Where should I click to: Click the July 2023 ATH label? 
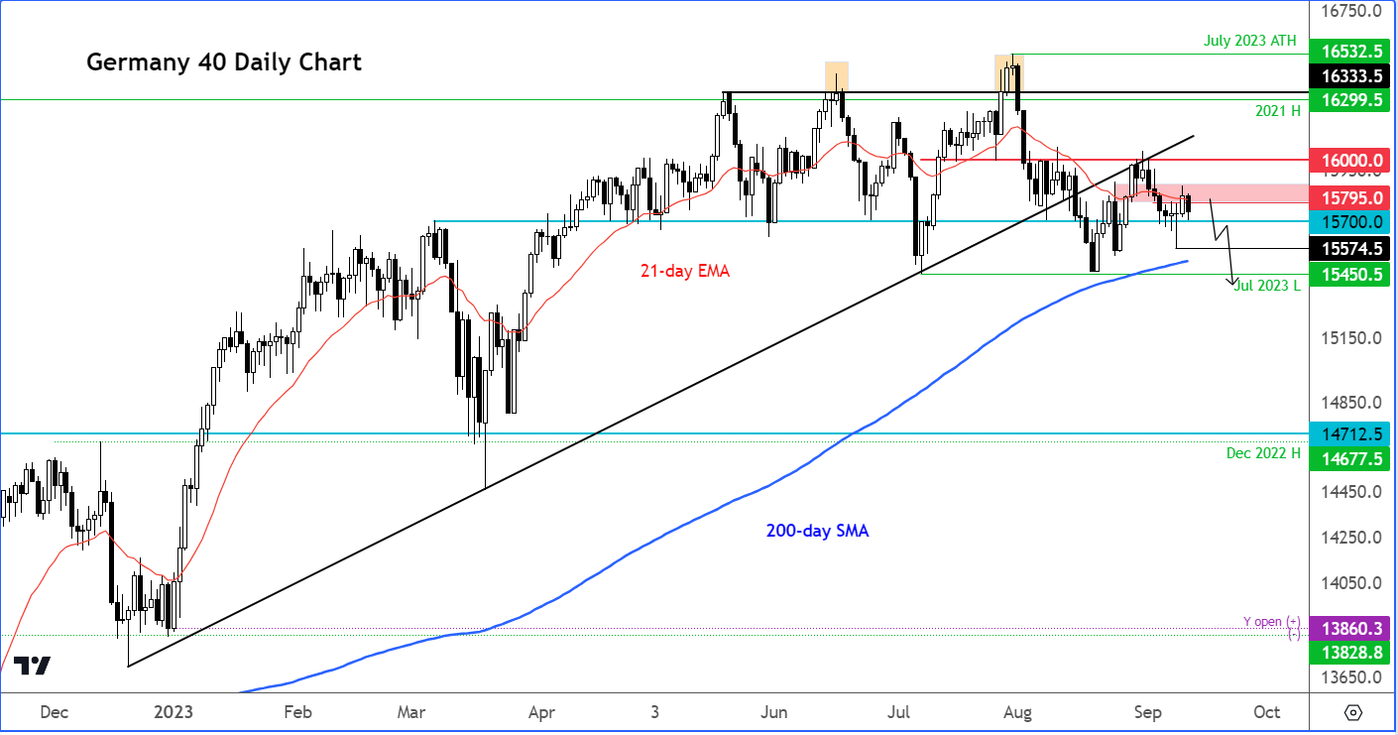[x=1251, y=42]
